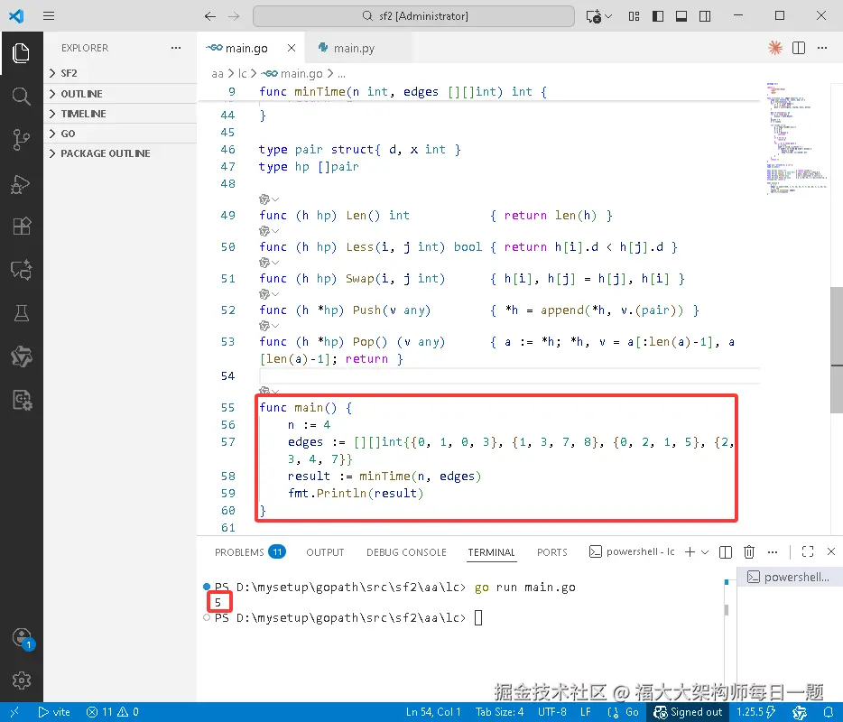Open the dropdown next to the chat icon
The image size is (843, 722).
(x=608, y=16)
